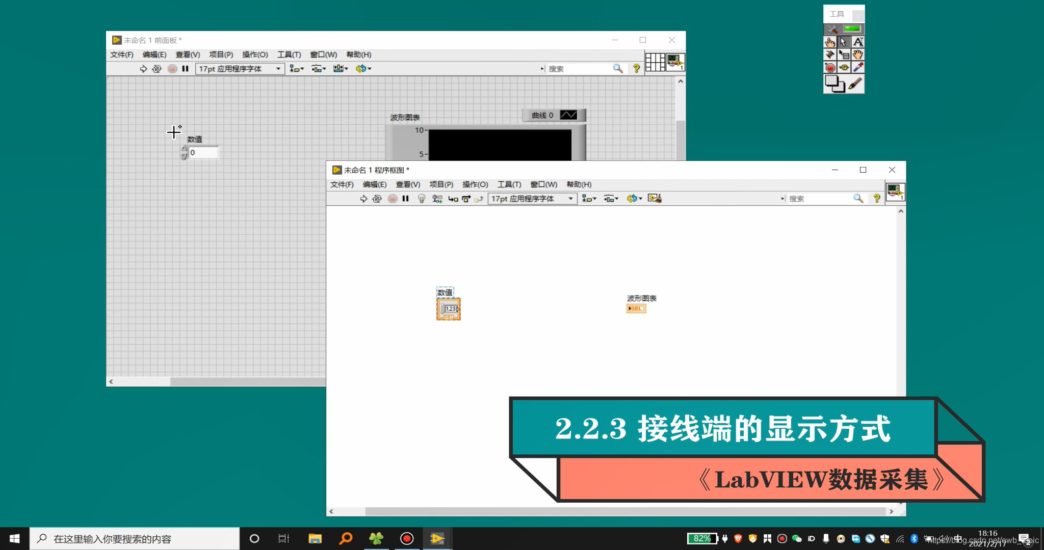
Task: Open Reorder dropdown in block diagram toolbar
Action: click(x=634, y=199)
